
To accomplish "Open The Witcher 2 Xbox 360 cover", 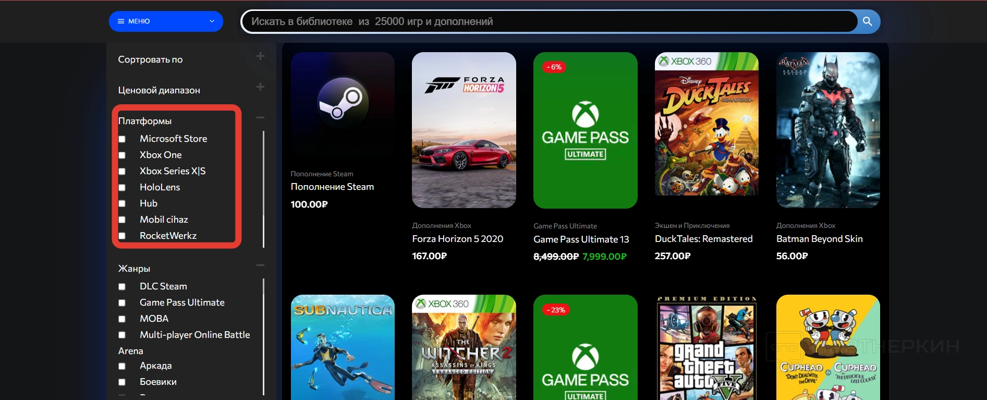I will tap(464, 347).
